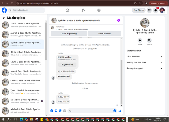This screenshot has width=169, height=122.
Task: Open the notifications bell with badge
Action: (x=156, y=10)
